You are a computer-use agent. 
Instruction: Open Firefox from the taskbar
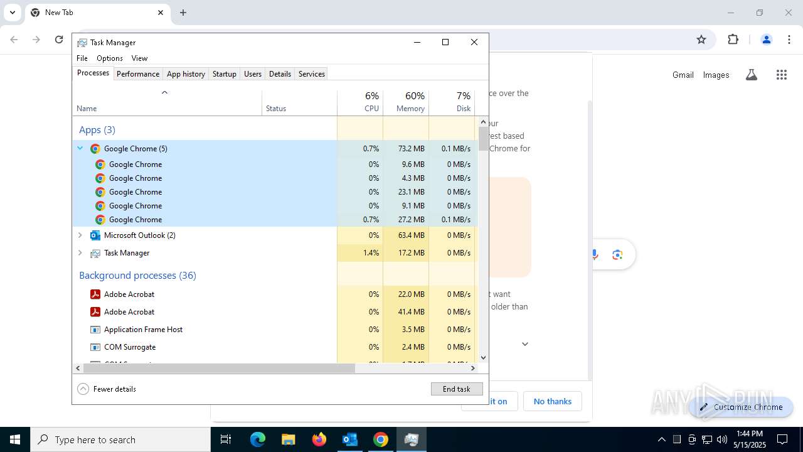319,439
